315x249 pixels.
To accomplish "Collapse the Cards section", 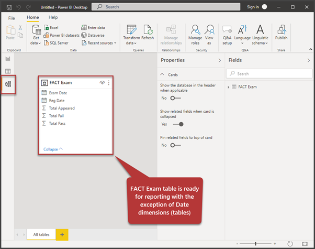I will pyautogui.click(x=162, y=74).
